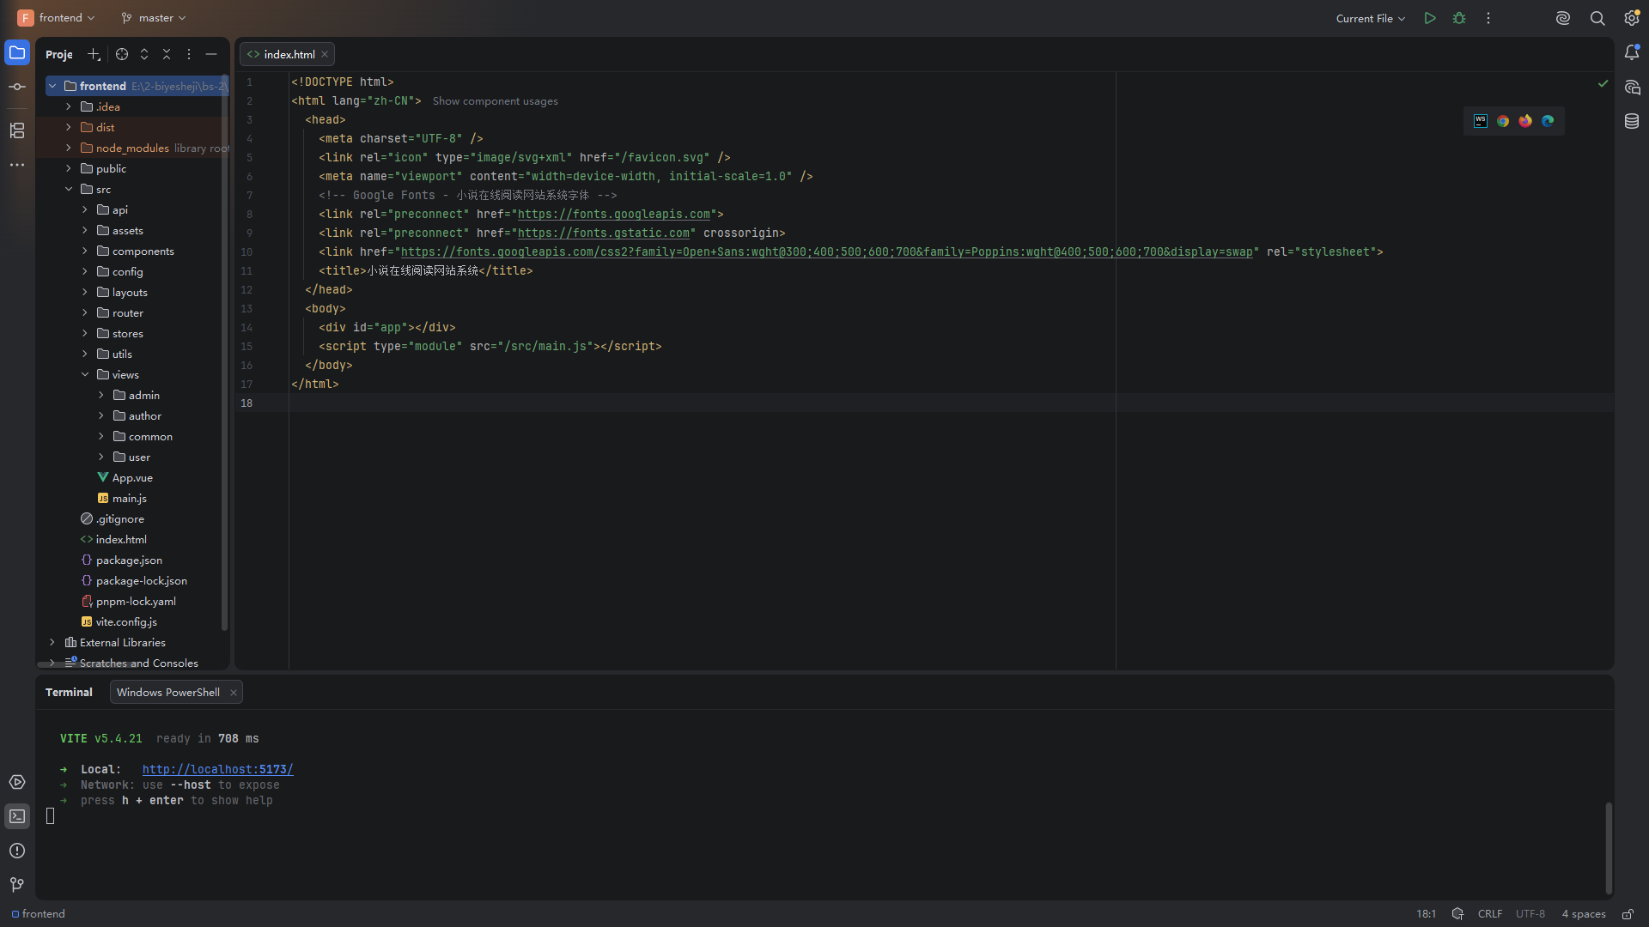This screenshot has width=1649, height=927.
Task: Debug the current file
Action: click(x=1459, y=18)
